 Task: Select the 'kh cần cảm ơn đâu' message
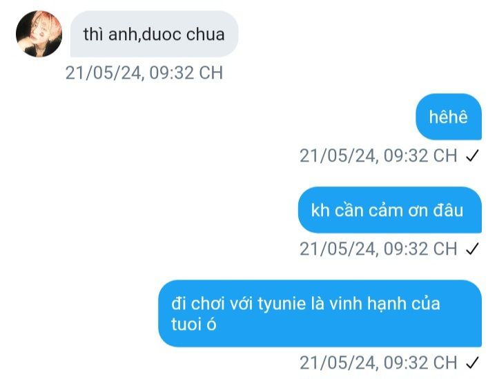(x=389, y=210)
